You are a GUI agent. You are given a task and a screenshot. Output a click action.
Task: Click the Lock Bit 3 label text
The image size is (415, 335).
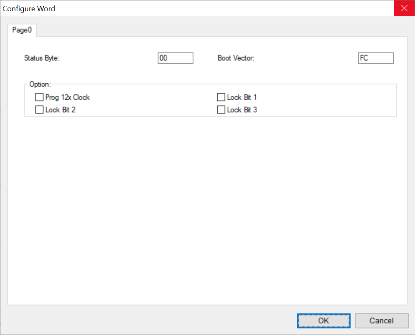(x=242, y=110)
